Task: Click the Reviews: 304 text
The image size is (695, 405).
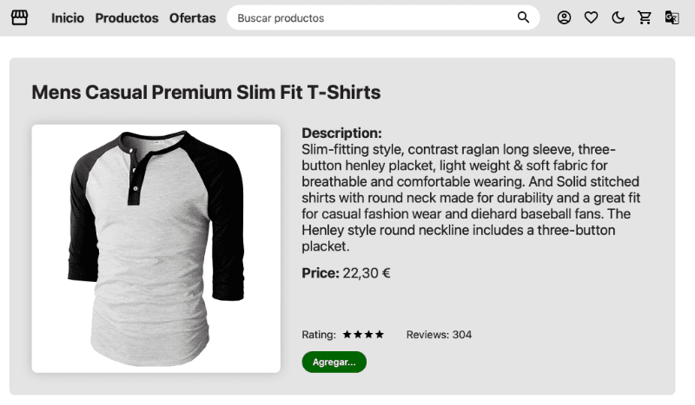Action: [x=439, y=335]
